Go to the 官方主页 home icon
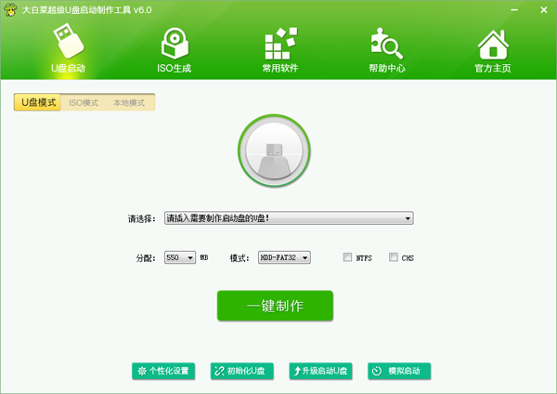This screenshot has width=557, height=394. tap(493, 44)
